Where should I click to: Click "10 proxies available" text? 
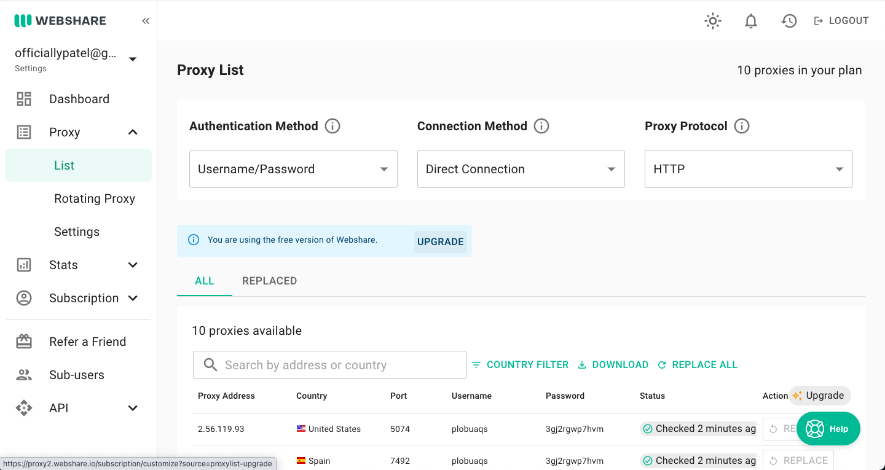(247, 331)
